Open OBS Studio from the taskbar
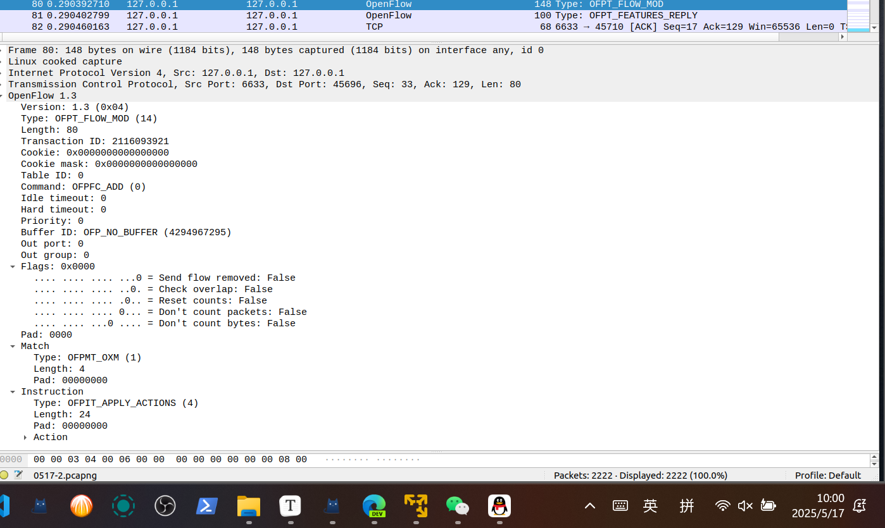 (165, 506)
